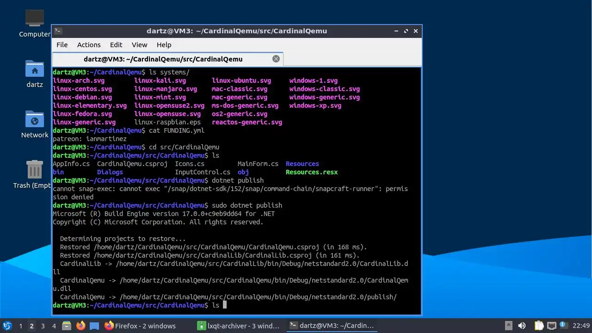The image size is (592, 333).
Task: Switch to workspace 3
Action: 43,326
